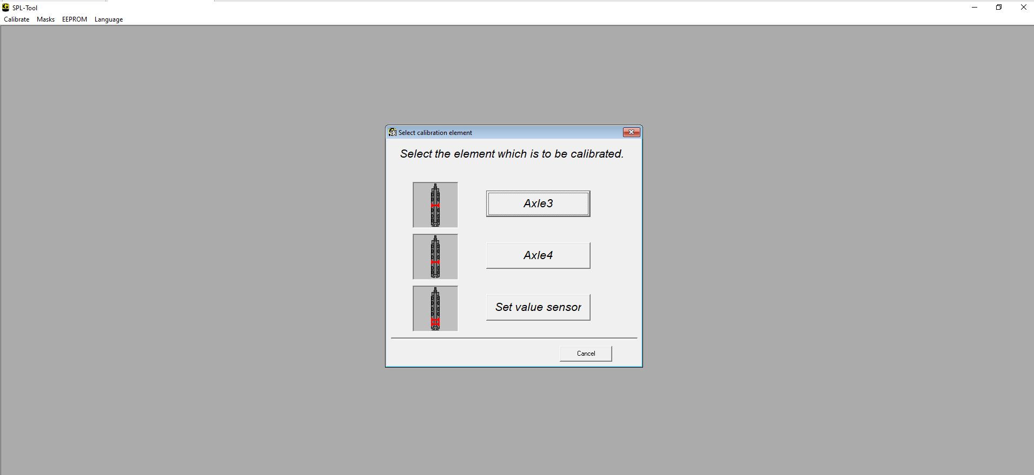This screenshot has height=475, width=1034.
Task: Click the 'Select the element which is to be calibrated.' text
Action: coord(512,154)
